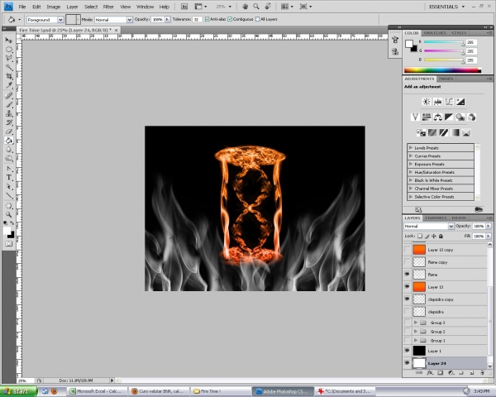Switch to the Channels tab
The width and height of the screenshot is (496, 397).
(436, 218)
